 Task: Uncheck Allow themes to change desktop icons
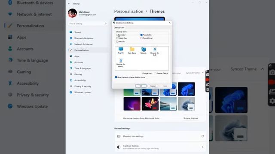click(x=116, y=77)
